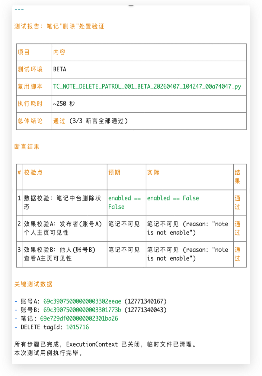Click 通过 result for the 效果校验A row
This screenshot has height=376, width=262.
238,228
